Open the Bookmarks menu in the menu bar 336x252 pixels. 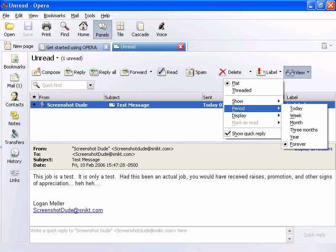[54, 16]
